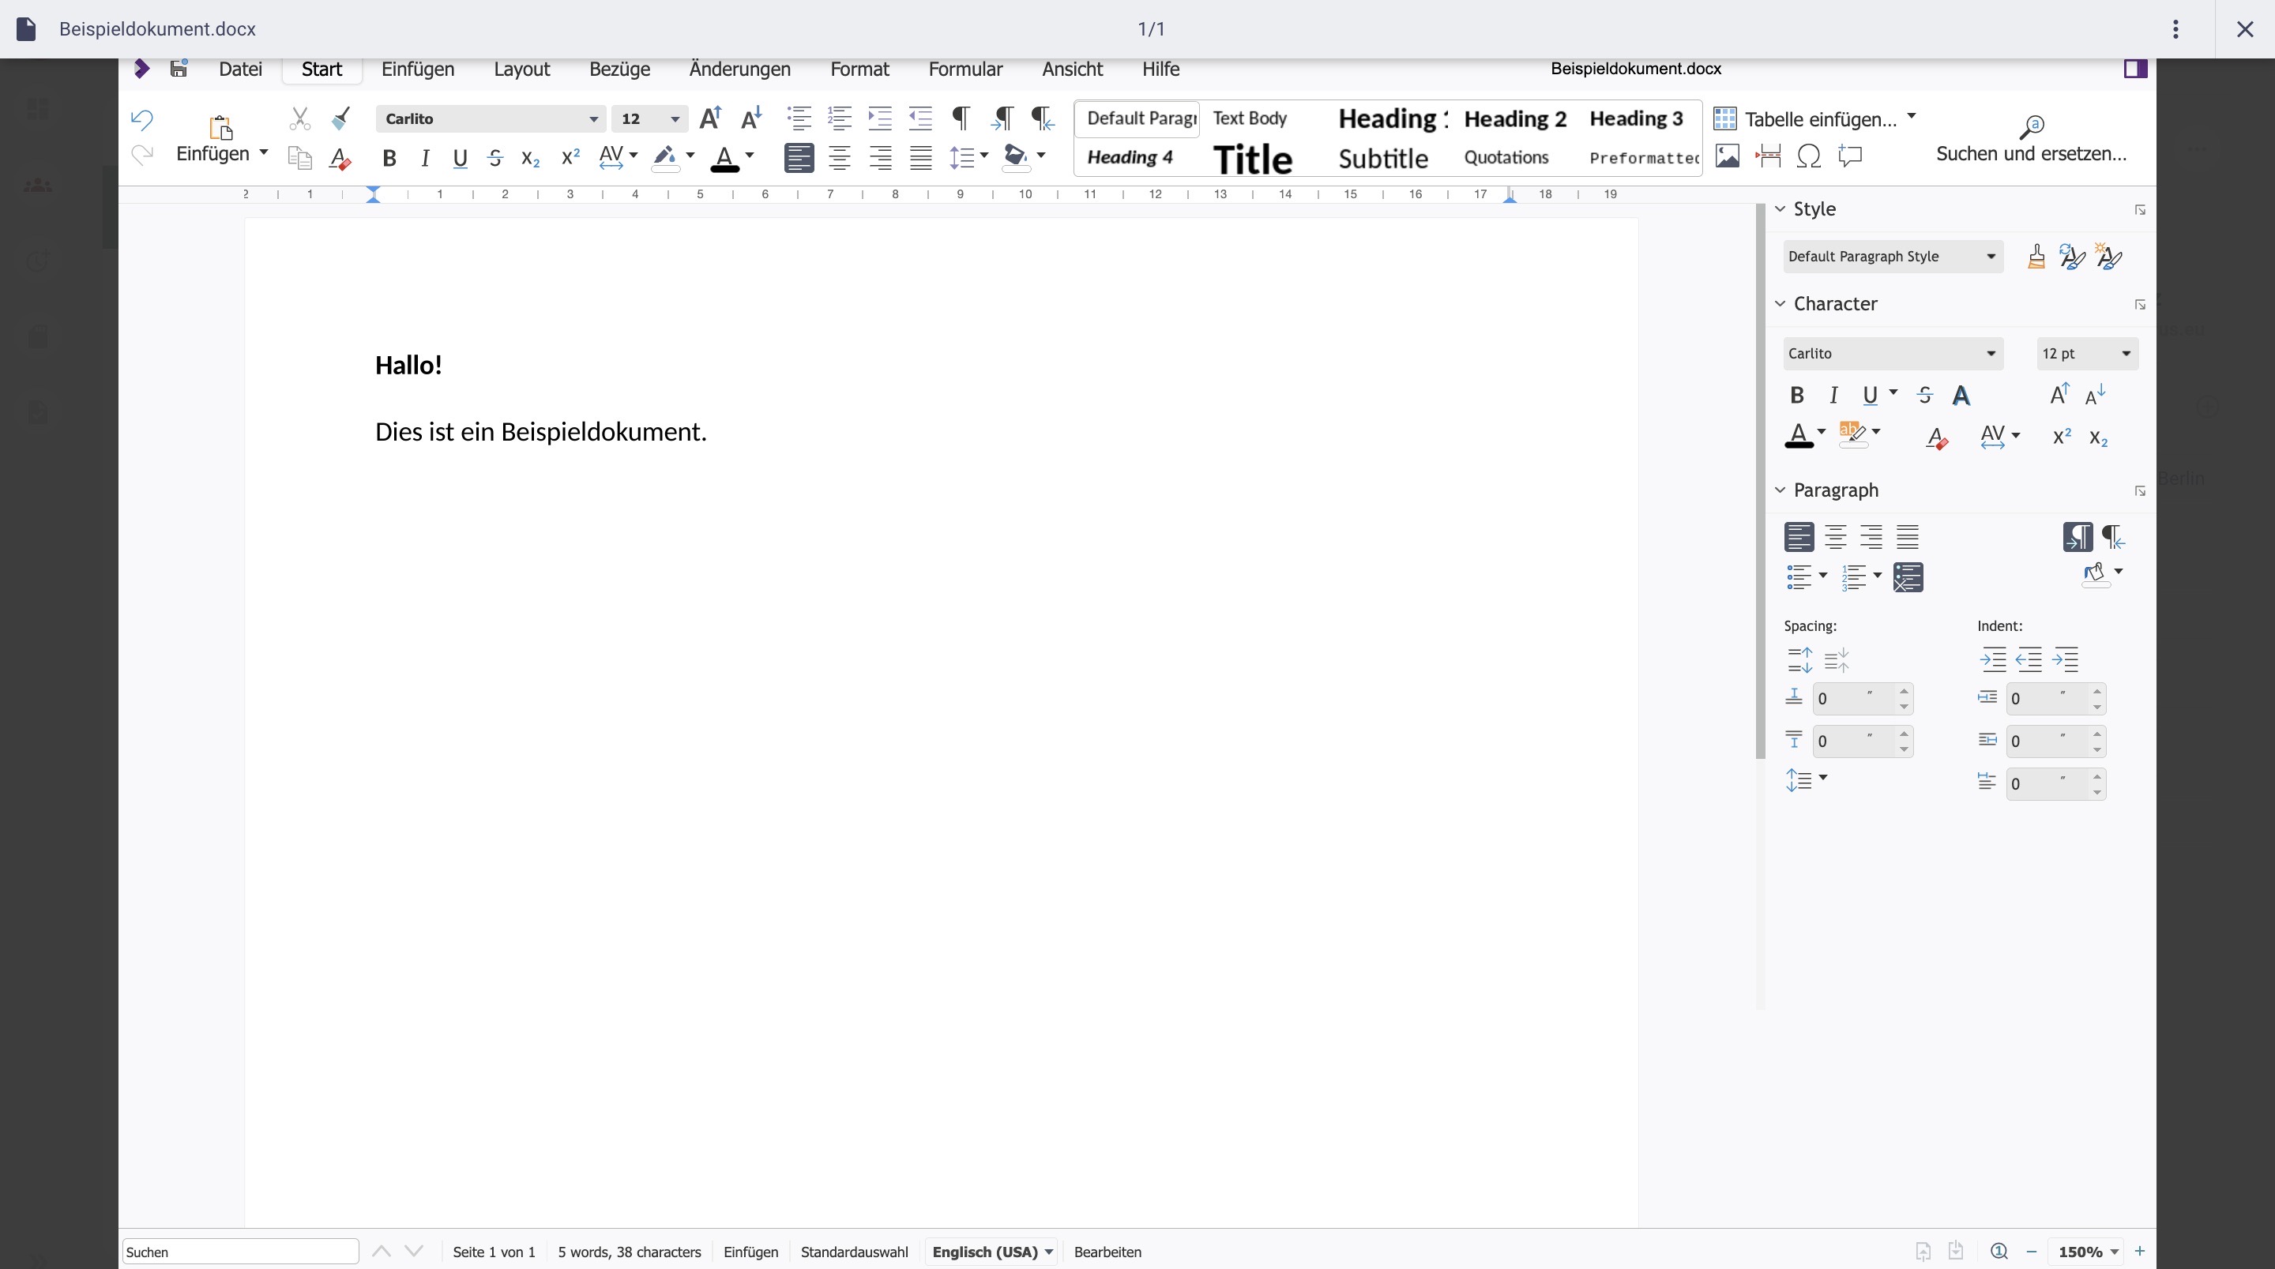The image size is (2275, 1269).
Task: Increase paragraph spacing icon in sidebar
Action: point(1800,659)
